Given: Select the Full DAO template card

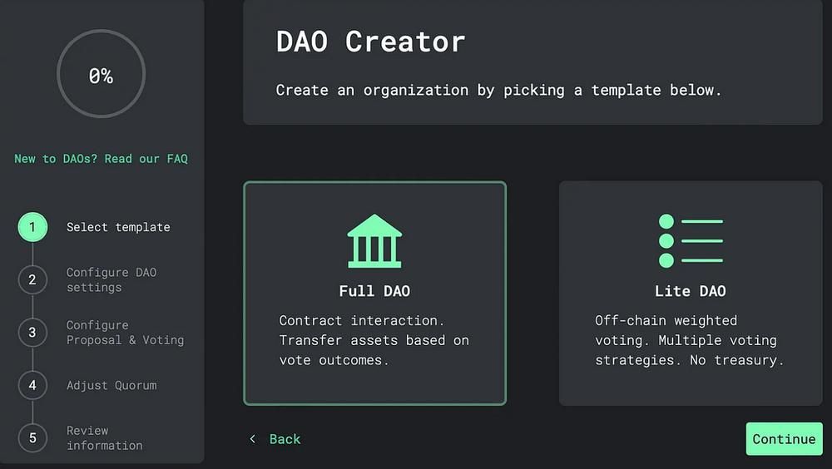Looking at the screenshot, I should click(374, 293).
